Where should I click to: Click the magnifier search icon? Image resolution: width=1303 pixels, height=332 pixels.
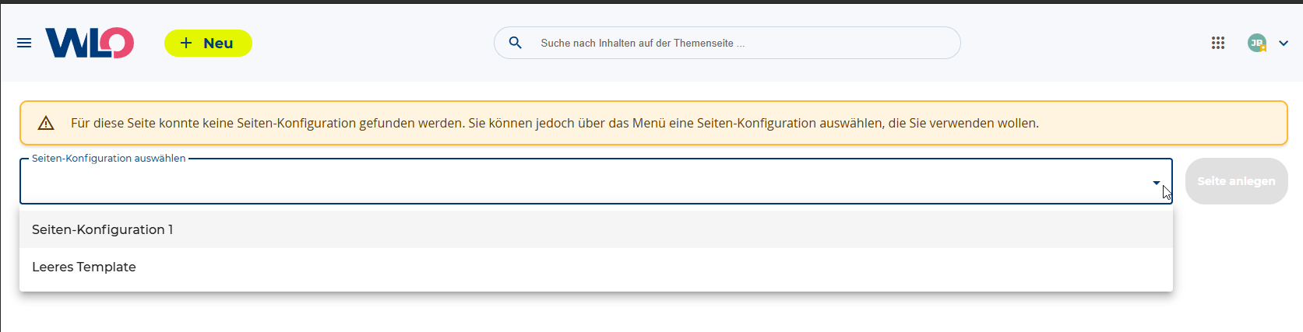tap(515, 43)
